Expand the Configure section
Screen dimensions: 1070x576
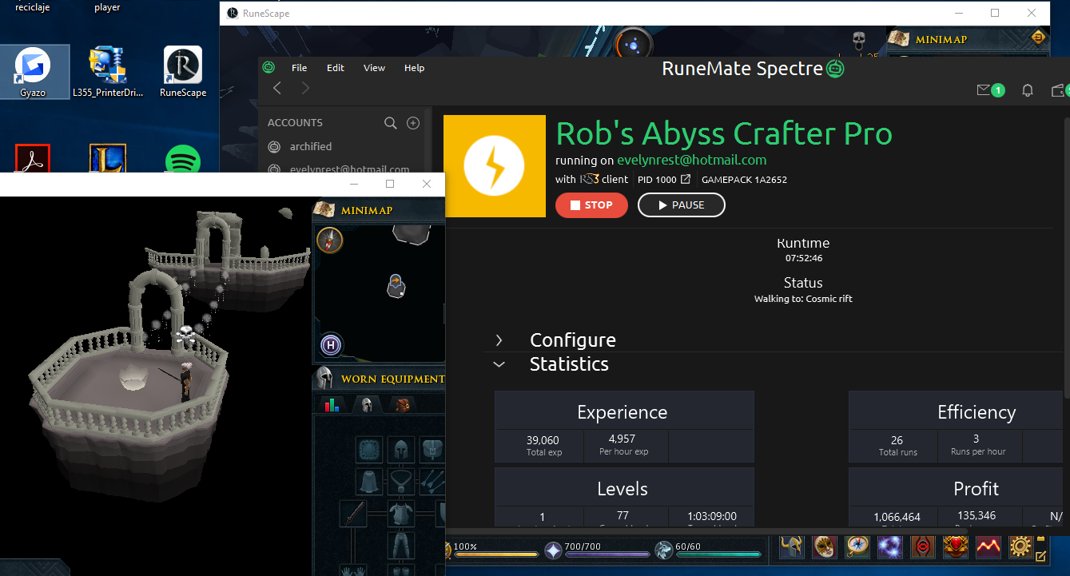[499, 340]
